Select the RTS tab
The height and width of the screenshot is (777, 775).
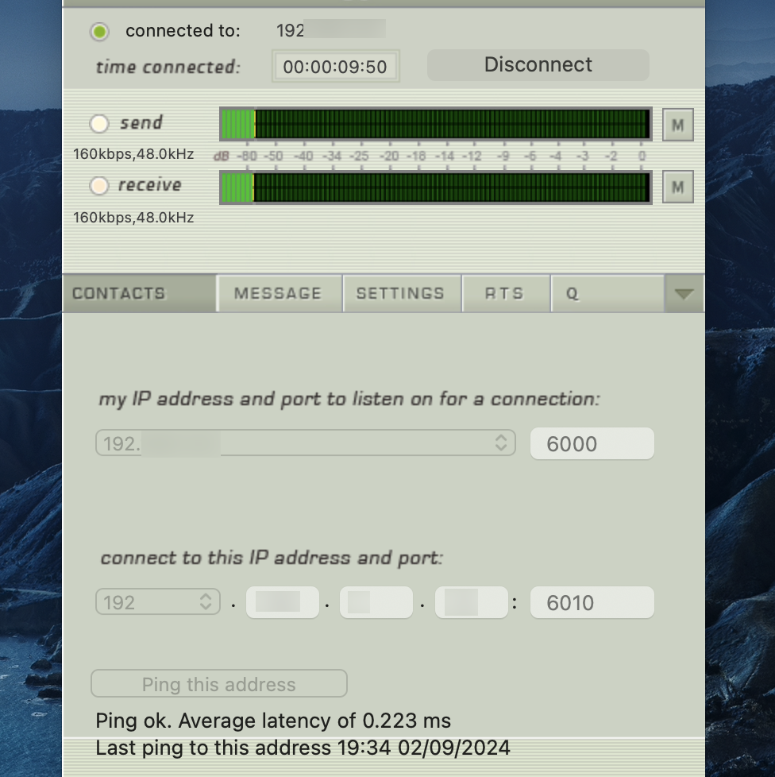[504, 293]
